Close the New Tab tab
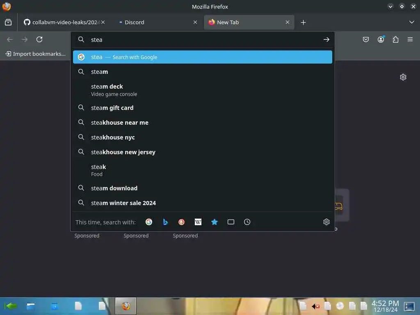This screenshot has width=420, height=315. 288,22
